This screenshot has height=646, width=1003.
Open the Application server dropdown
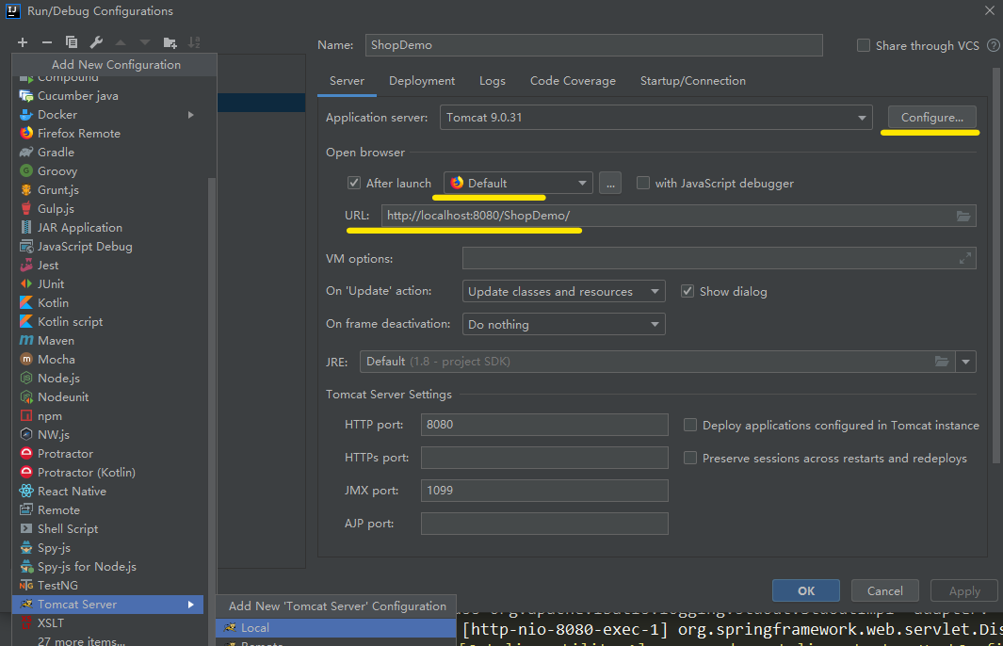coord(655,118)
